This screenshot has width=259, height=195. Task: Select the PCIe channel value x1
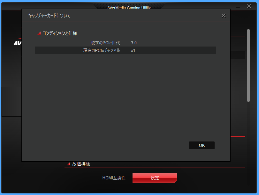point(133,51)
